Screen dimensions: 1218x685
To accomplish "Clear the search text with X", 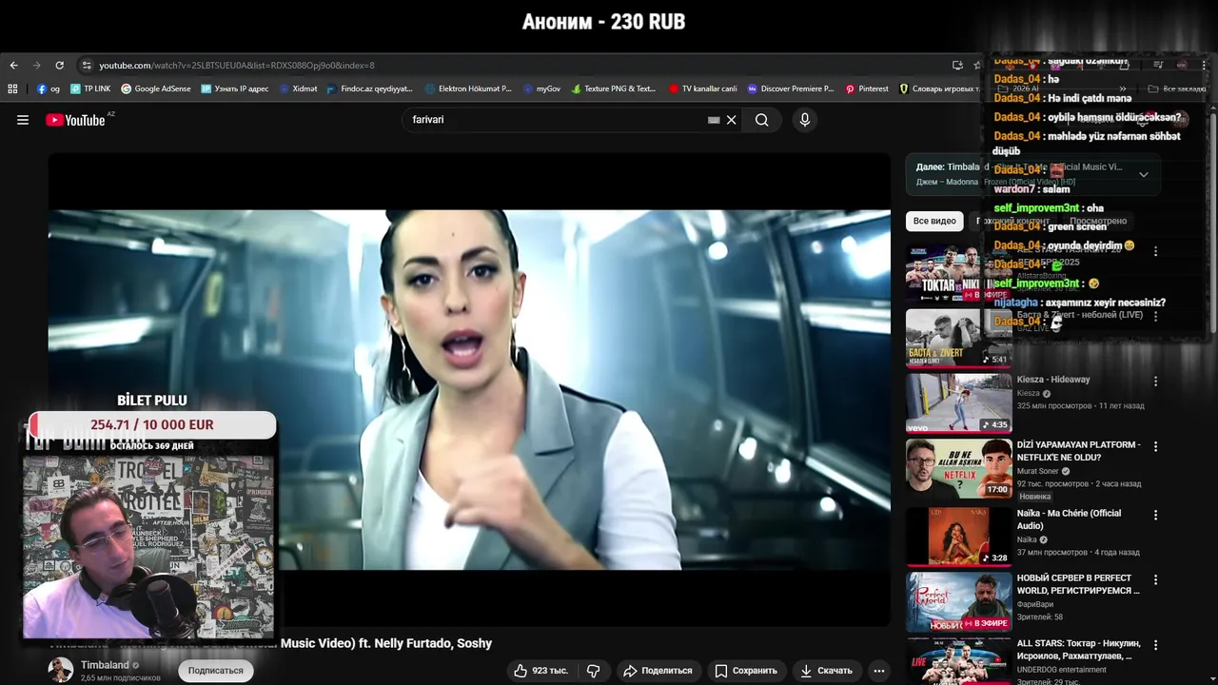I will pos(731,120).
